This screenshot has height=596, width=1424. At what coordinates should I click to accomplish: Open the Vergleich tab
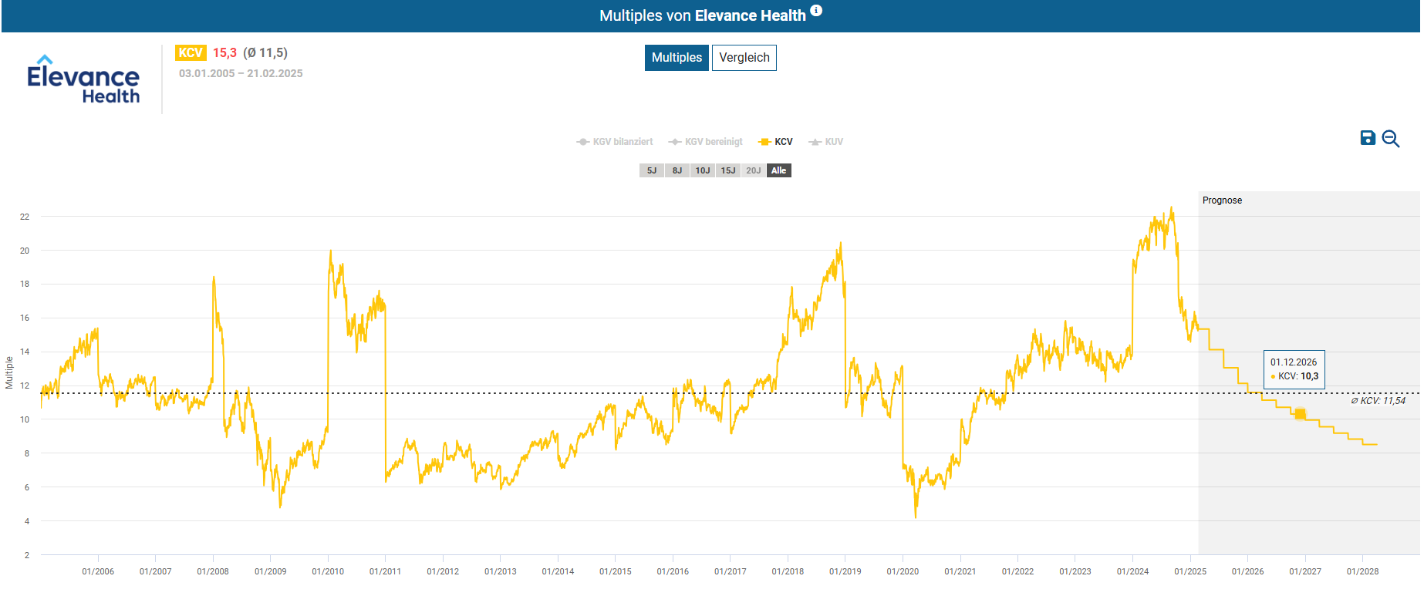[744, 58]
